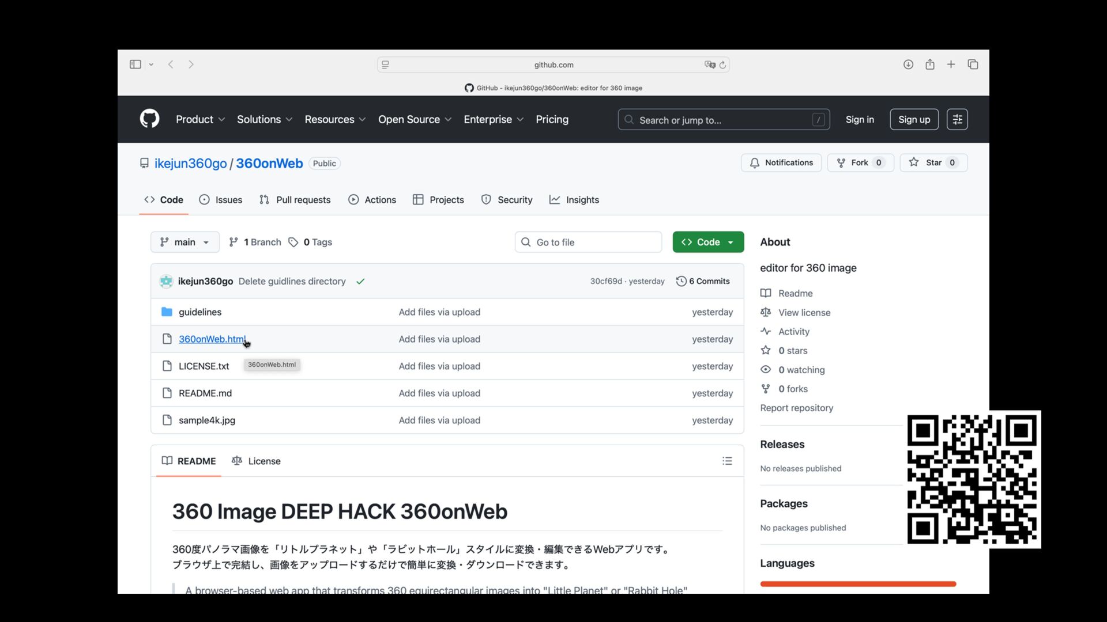
Task: Open a new tab with plus icon
Action: (951, 65)
